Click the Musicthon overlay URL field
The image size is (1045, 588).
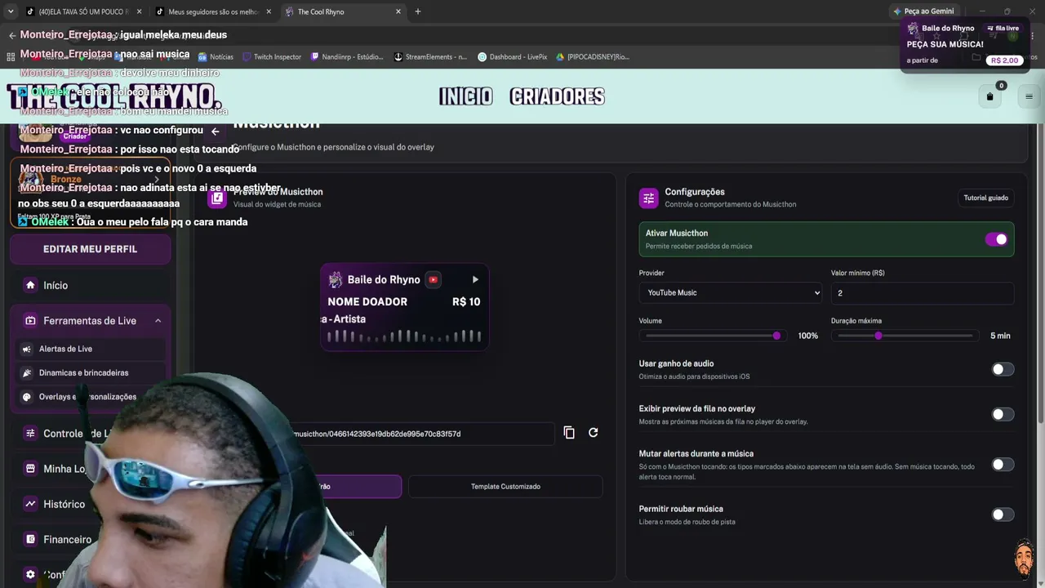click(420, 434)
